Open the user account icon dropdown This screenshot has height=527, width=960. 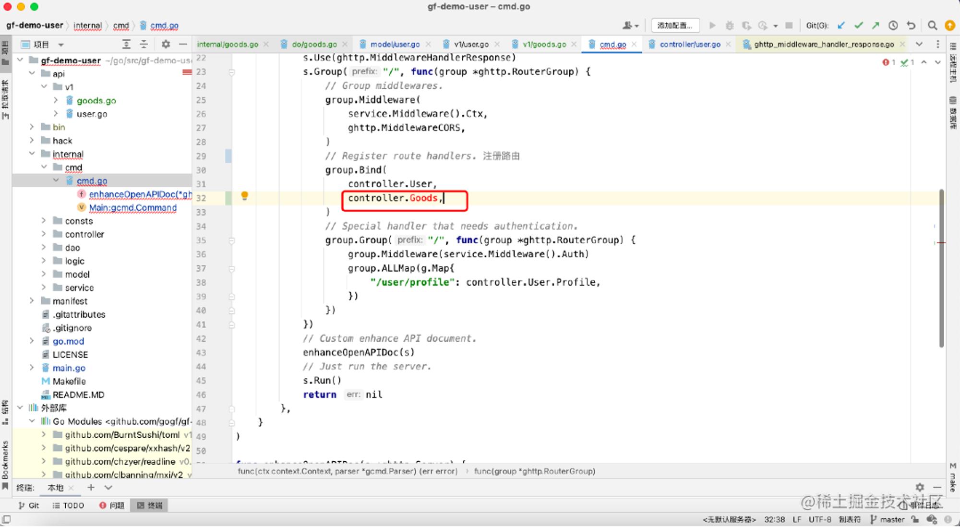[630, 25]
